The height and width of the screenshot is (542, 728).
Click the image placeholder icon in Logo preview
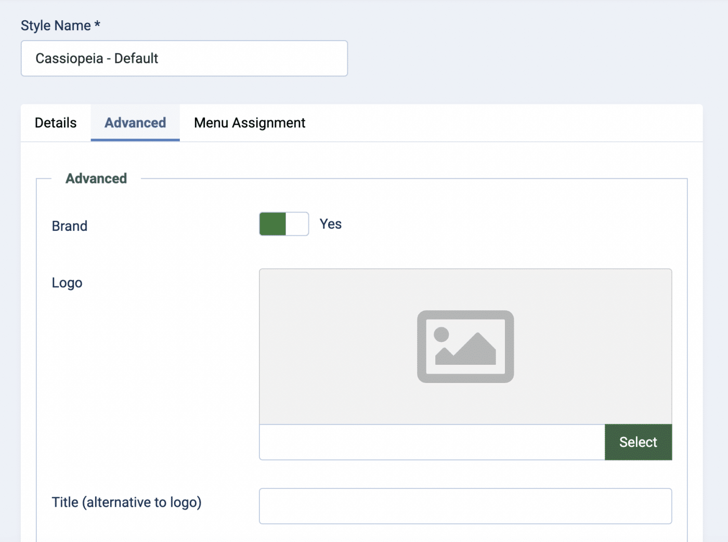(465, 347)
